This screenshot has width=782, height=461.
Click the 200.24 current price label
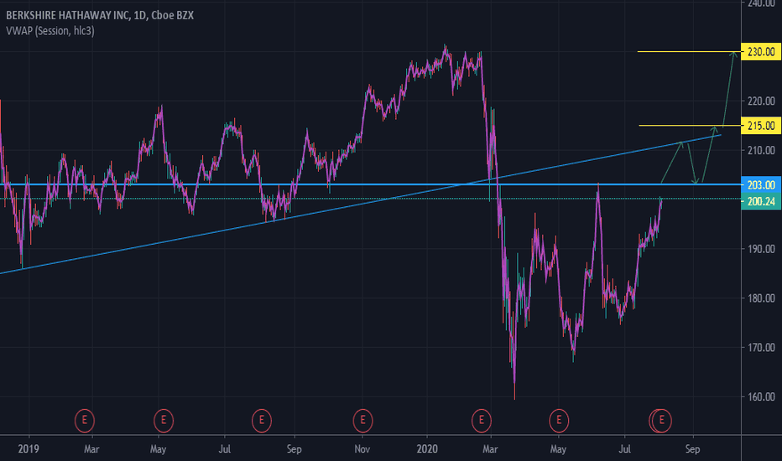click(761, 201)
